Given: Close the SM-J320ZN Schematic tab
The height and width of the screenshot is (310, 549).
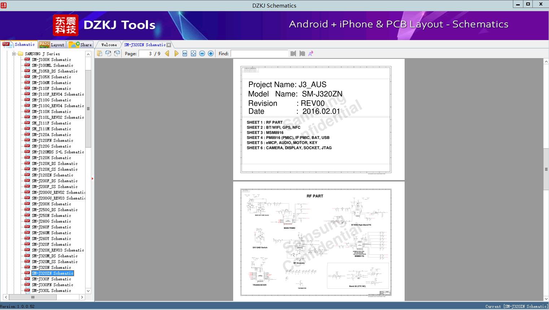Looking at the screenshot, I should point(169,45).
